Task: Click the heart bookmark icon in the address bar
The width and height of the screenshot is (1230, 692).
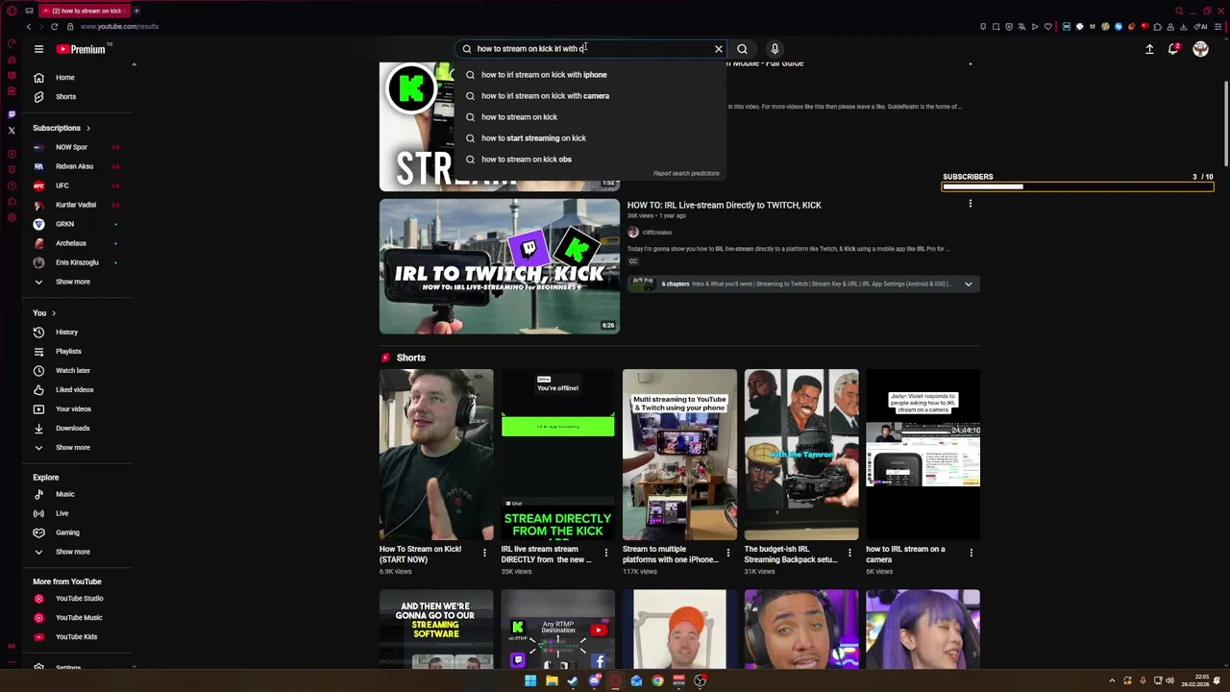Action: pos(1048,26)
